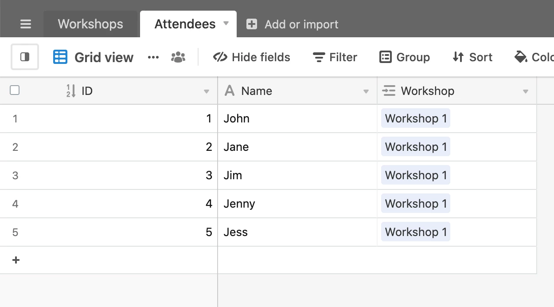Viewport: 554px width, 307px height.
Task: Select the Attendees table tab
Action: pyautogui.click(x=185, y=24)
